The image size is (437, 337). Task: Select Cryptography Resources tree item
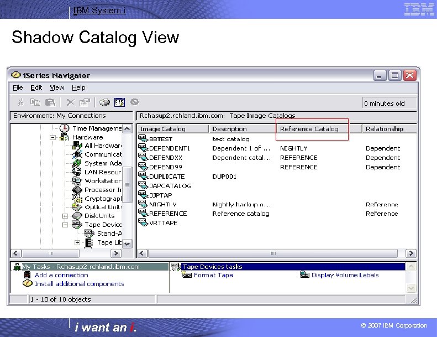point(103,199)
